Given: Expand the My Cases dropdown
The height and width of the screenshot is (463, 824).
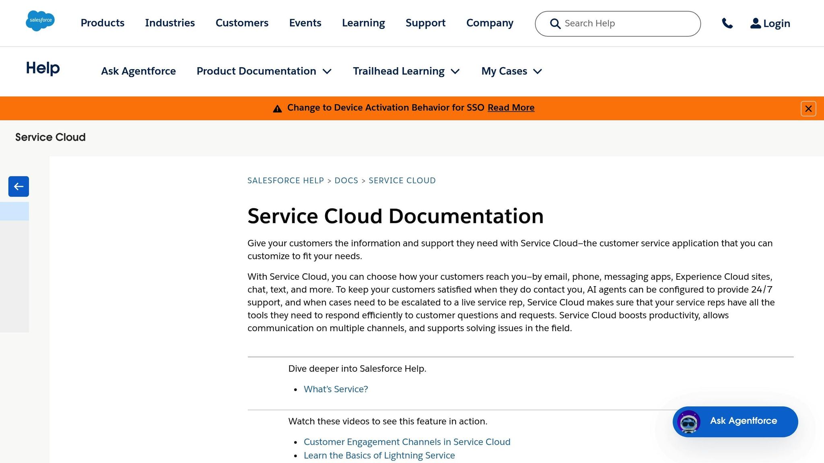Looking at the screenshot, I should tap(511, 71).
